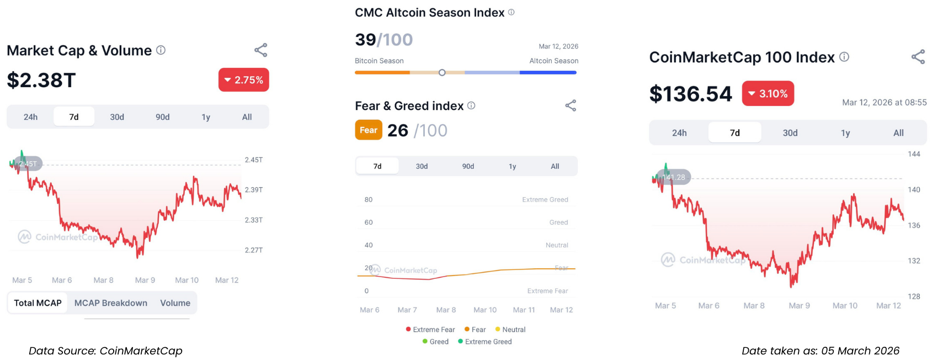The image size is (932, 360).
Task: Click CoinMarketCap 100 Index info icon
Action: (844, 57)
